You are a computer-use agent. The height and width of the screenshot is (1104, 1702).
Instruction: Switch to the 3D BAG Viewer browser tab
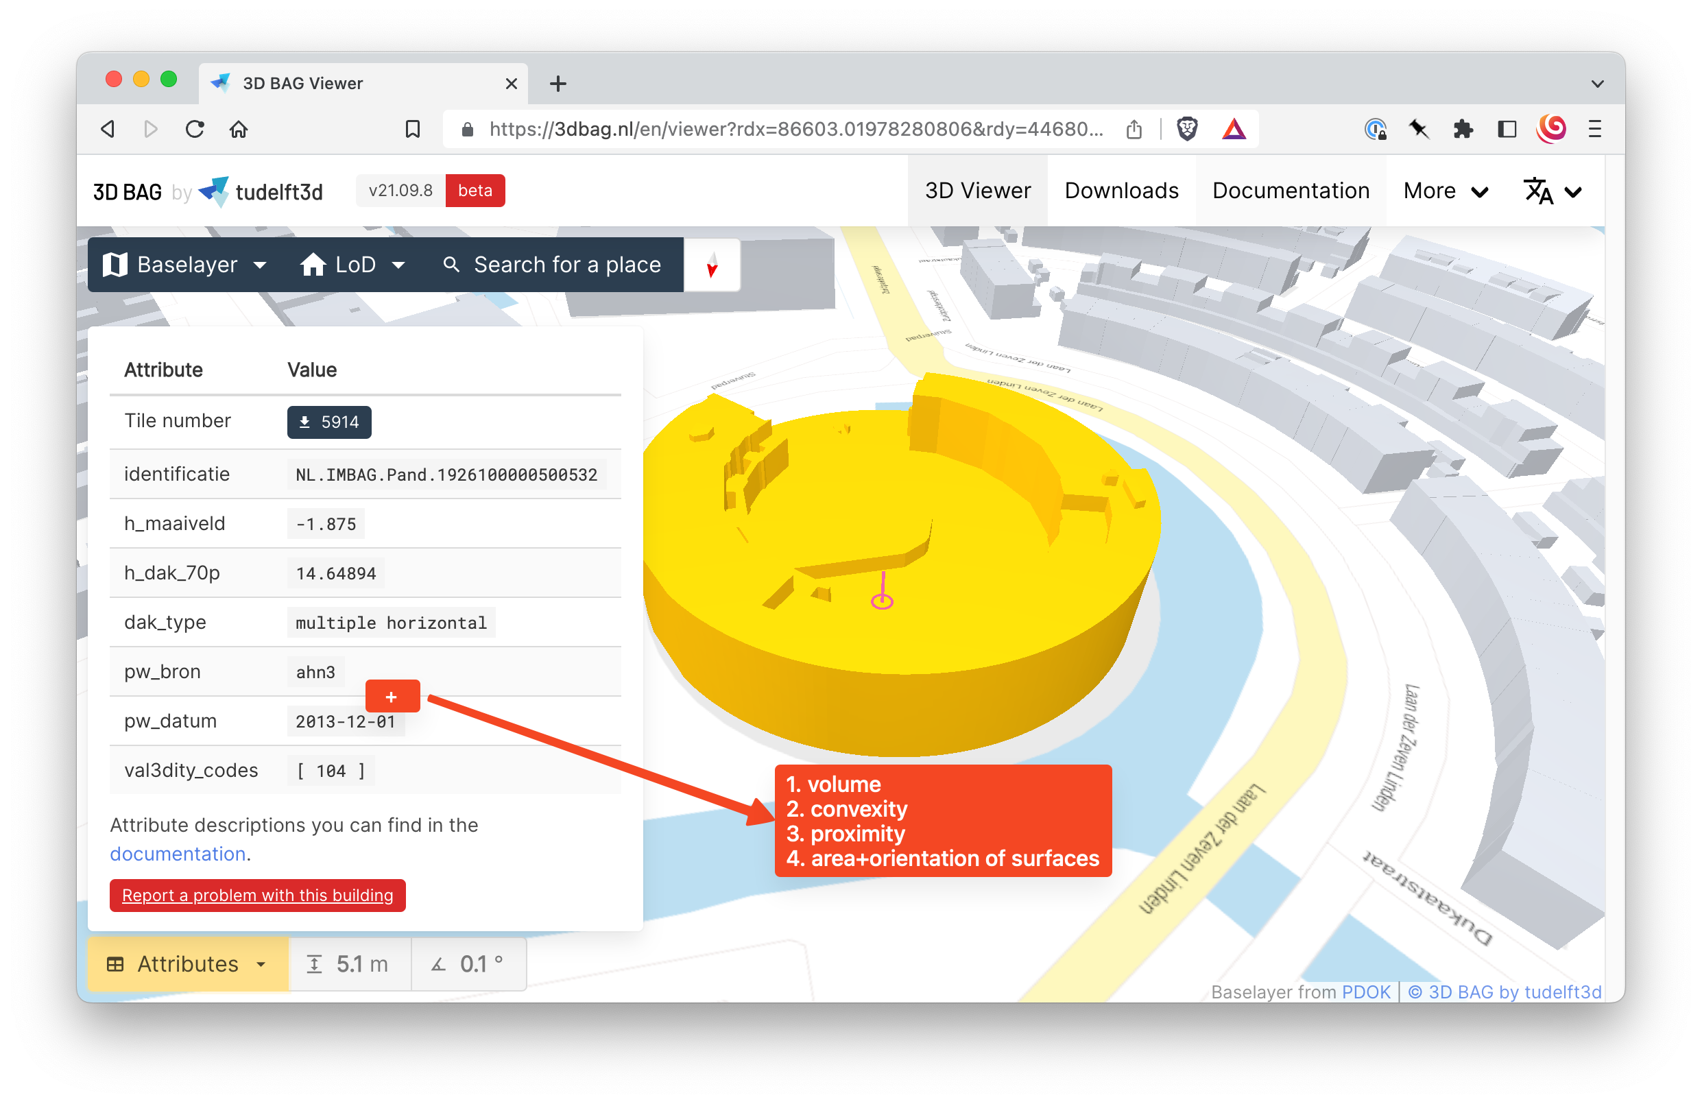click(x=363, y=84)
